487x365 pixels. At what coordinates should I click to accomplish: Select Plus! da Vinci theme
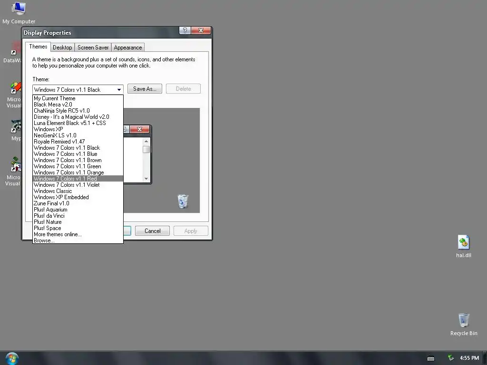78,216
